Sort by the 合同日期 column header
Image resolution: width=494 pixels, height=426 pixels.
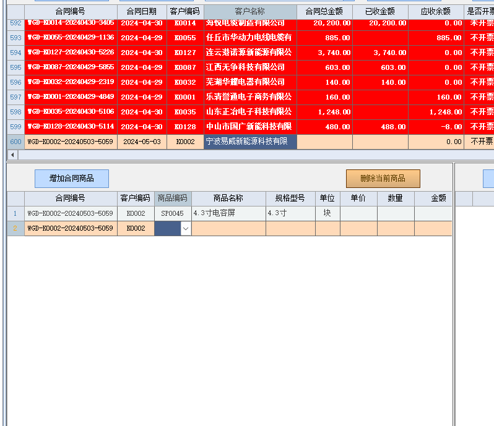(142, 12)
